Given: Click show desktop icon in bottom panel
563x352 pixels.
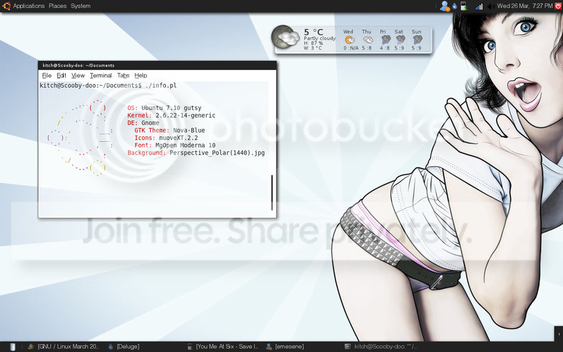Looking at the screenshot, I should pos(13,346).
